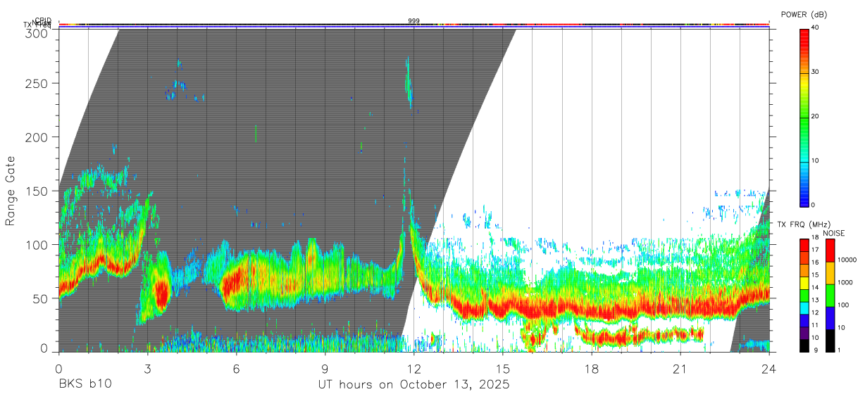Click the 15 MHz label in TX FRQ legend
The height and width of the screenshot is (399, 865).
pyautogui.click(x=815, y=274)
